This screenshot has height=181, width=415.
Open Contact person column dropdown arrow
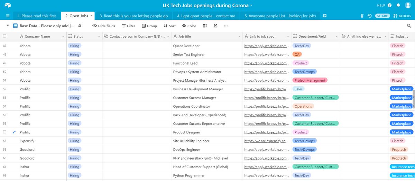[x=168, y=36]
